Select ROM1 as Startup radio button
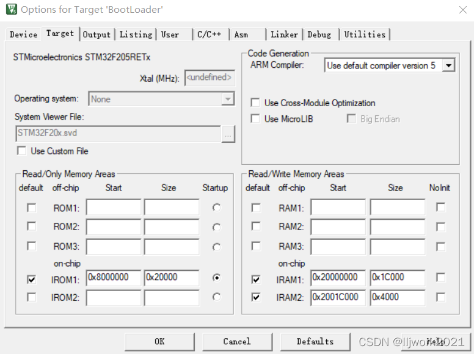Screen dimensions: 474x354 point(216,208)
